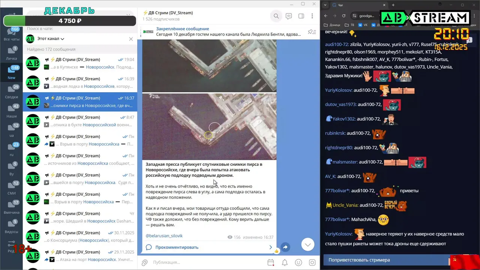Screen dimensions: 480x270
Task: Jump to bottom with down-arrow button
Action: click(x=308, y=244)
